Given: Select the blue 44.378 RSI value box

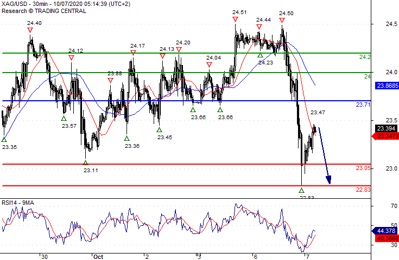Looking at the screenshot, I should click(384, 231).
